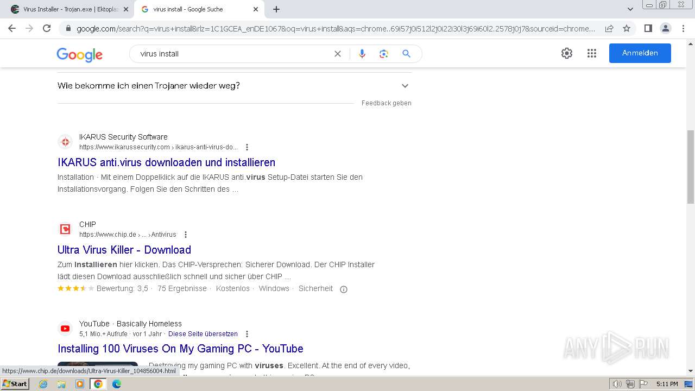695x391 pixels.
Task: Open 'Ultra Virus Killer - Download' link
Action: (x=124, y=250)
